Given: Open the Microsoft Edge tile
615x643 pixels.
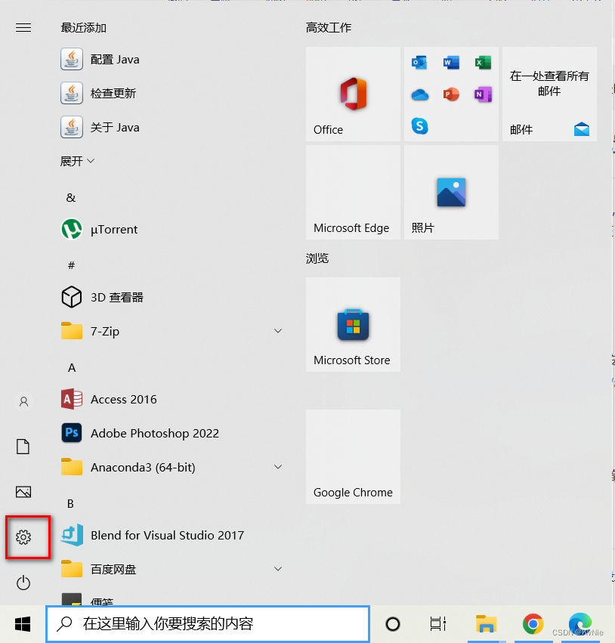Looking at the screenshot, I should pyautogui.click(x=353, y=193).
